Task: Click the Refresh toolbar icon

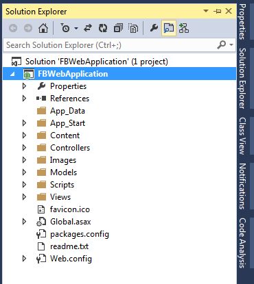Action: click(x=103, y=28)
